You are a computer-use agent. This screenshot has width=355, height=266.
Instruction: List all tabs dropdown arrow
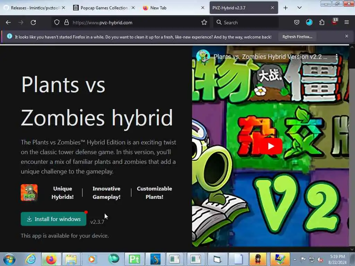[299, 8]
